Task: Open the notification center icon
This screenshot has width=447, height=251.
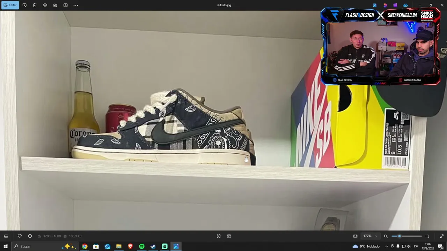Action: [440, 246]
